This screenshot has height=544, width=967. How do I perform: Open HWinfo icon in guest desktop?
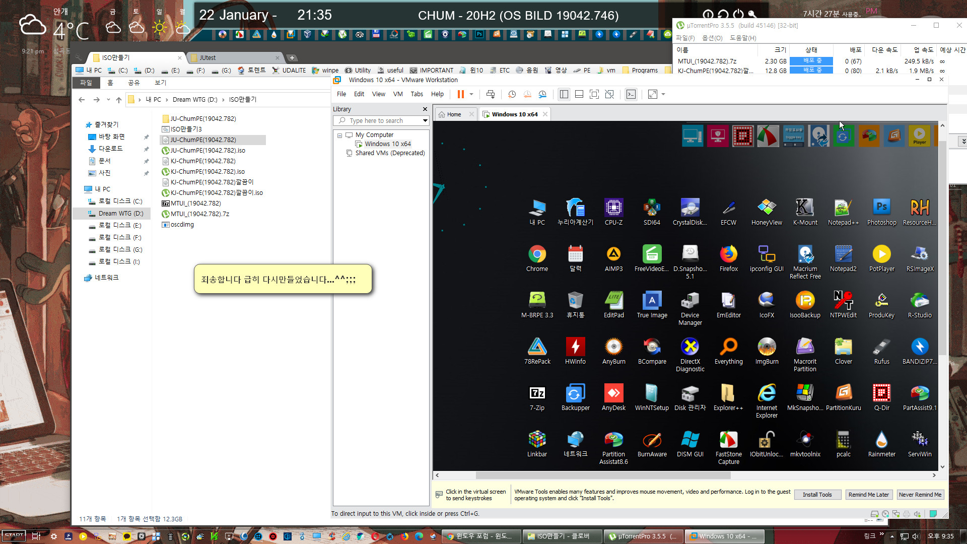[575, 351]
